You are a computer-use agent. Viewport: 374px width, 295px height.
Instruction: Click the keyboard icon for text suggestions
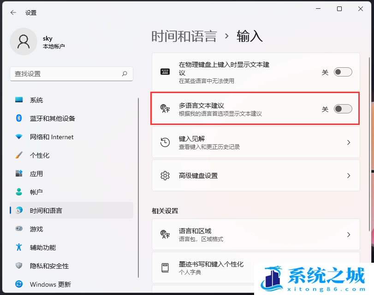click(x=165, y=71)
